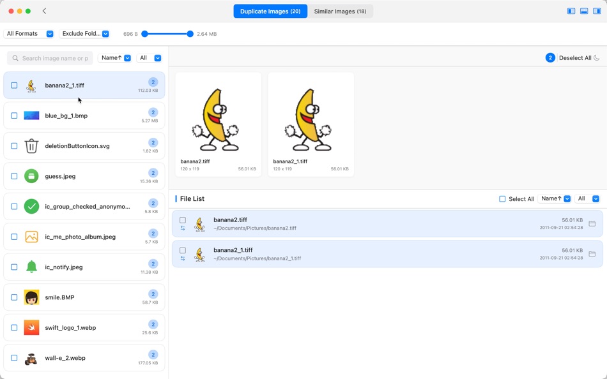Screen dimensions: 607x379
Task: Switch to Duplicate Images tab
Action: (x=270, y=11)
